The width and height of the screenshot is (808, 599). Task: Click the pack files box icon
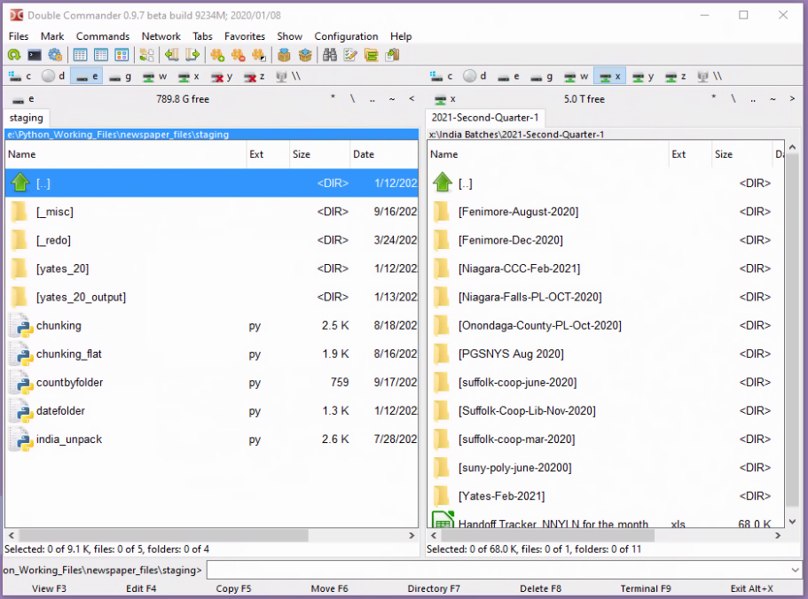pyautogui.click(x=284, y=55)
